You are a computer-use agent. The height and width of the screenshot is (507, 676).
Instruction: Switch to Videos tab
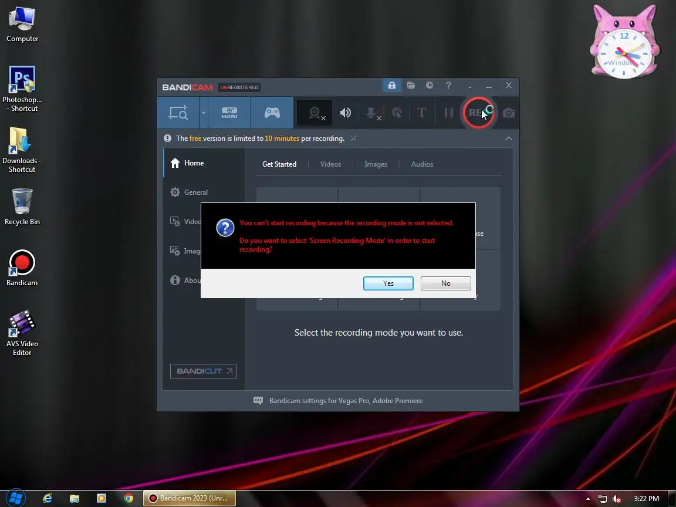click(x=331, y=164)
